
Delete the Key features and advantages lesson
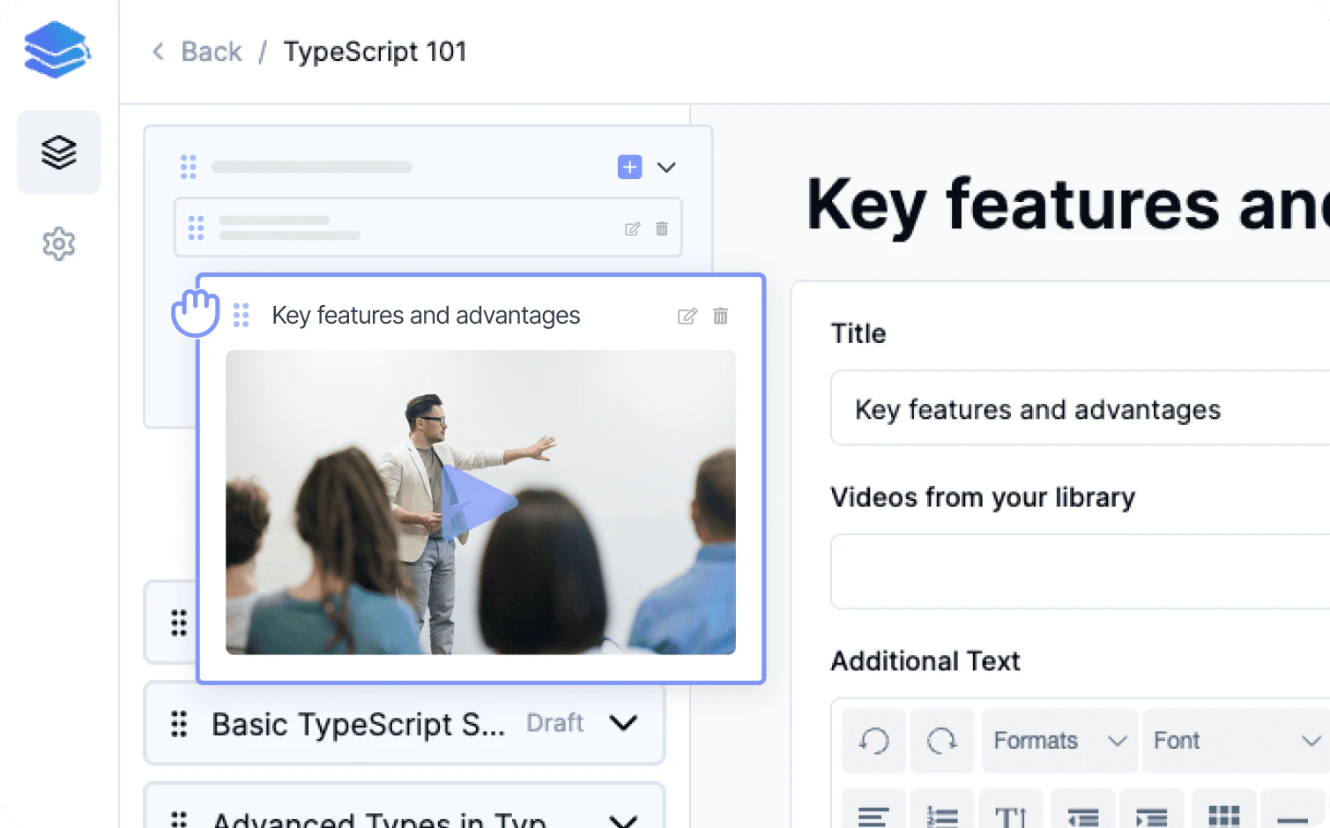(x=720, y=316)
